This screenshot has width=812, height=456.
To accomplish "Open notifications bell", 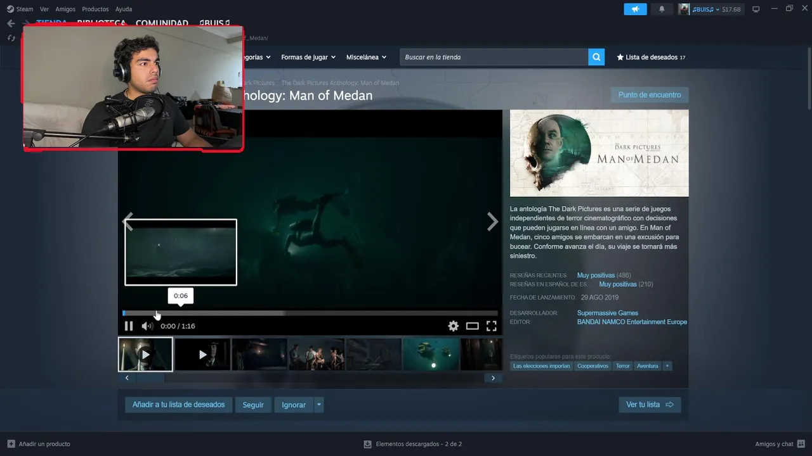I will [662, 9].
